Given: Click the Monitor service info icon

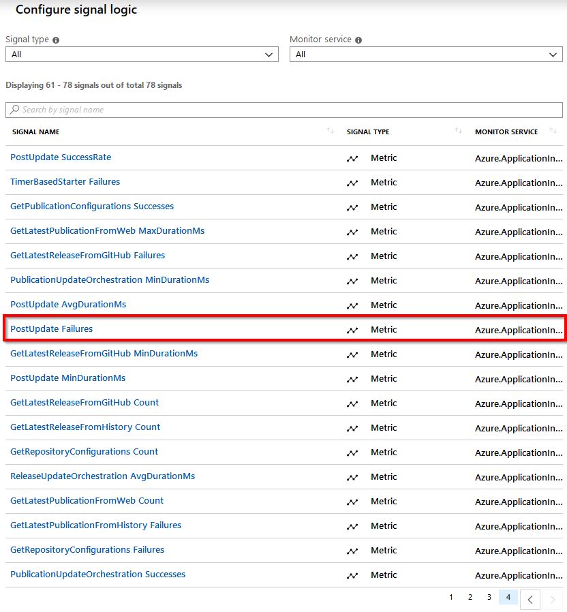Looking at the screenshot, I should coord(358,40).
